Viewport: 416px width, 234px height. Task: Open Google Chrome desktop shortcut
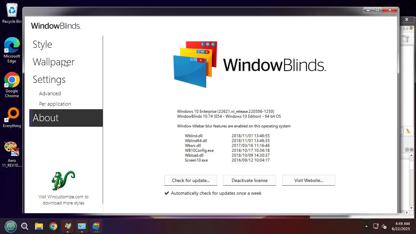pos(12,85)
